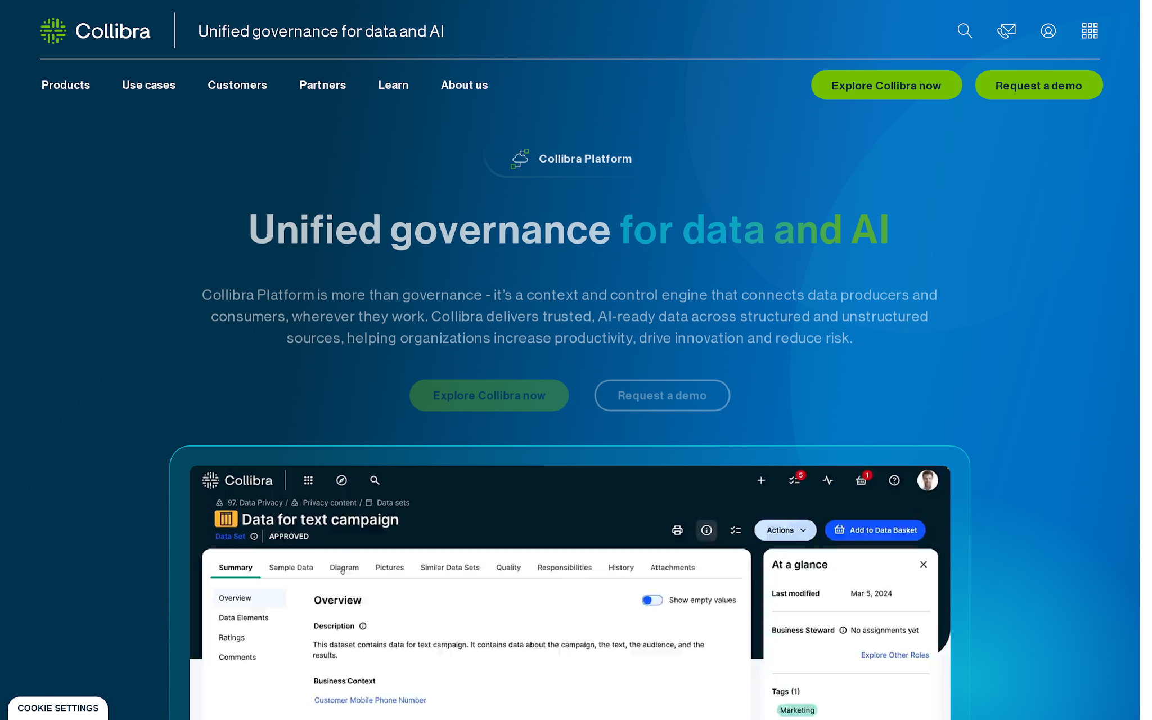This screenshot has height=720, width=1152.
Task: Click the compass browse icon in demo
Action: click(x=341, y=480)
